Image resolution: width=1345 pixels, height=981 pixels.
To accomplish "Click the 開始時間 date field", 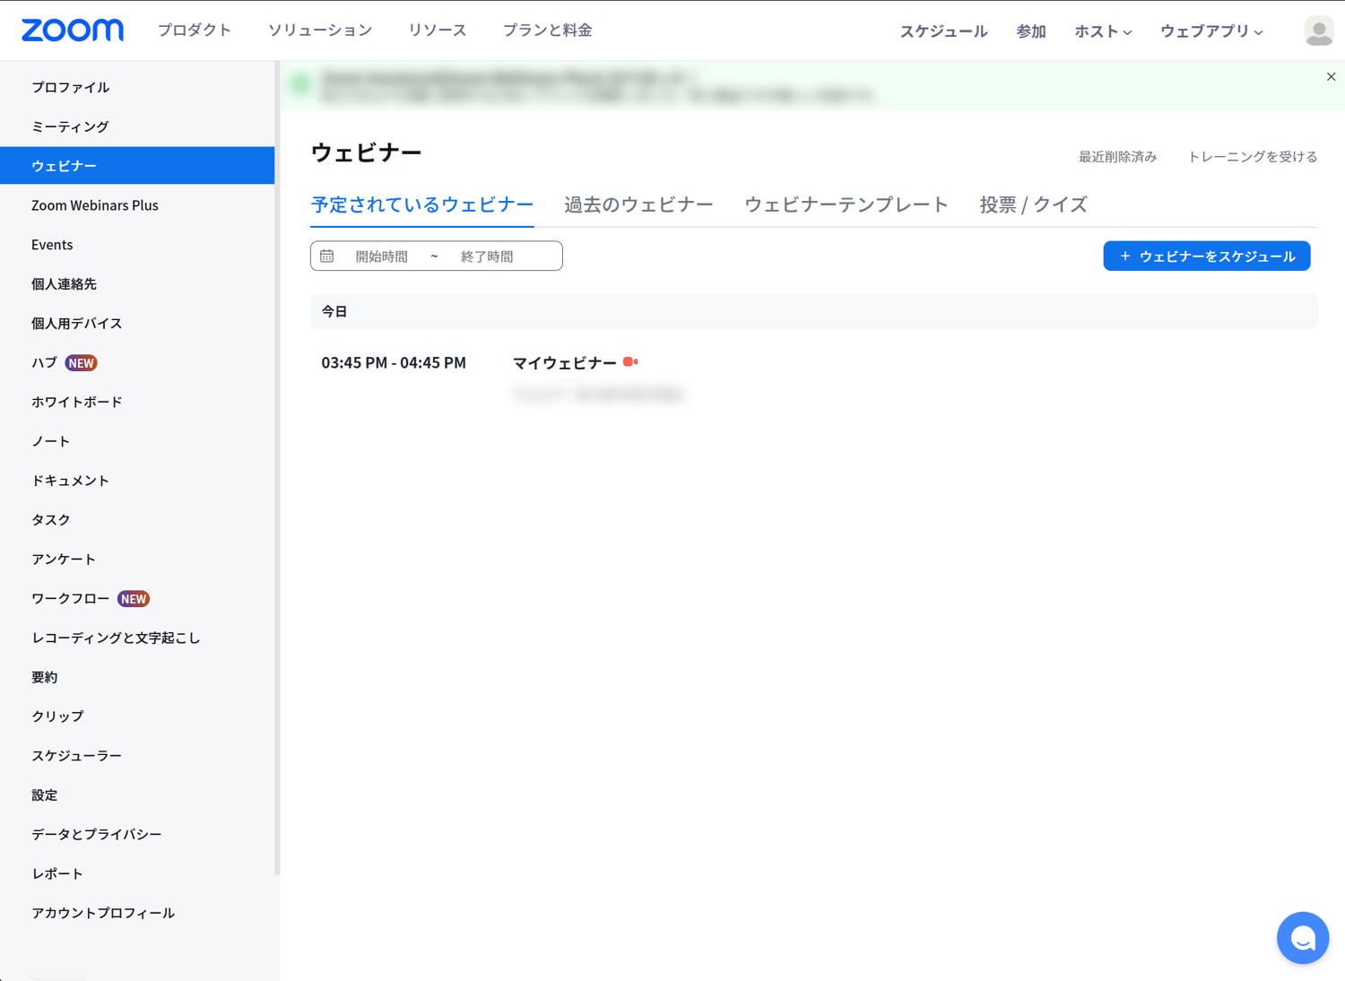I will tap(382, 256).
